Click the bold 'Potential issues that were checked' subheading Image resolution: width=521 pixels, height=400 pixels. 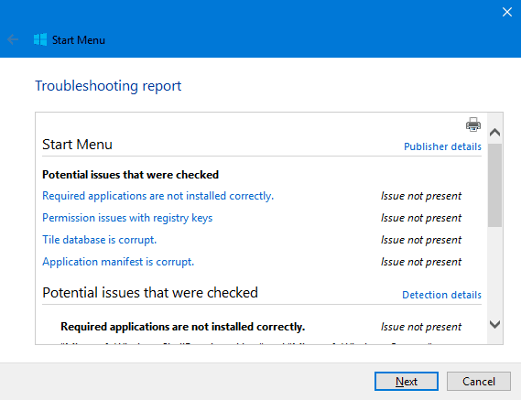click(131, 175)
